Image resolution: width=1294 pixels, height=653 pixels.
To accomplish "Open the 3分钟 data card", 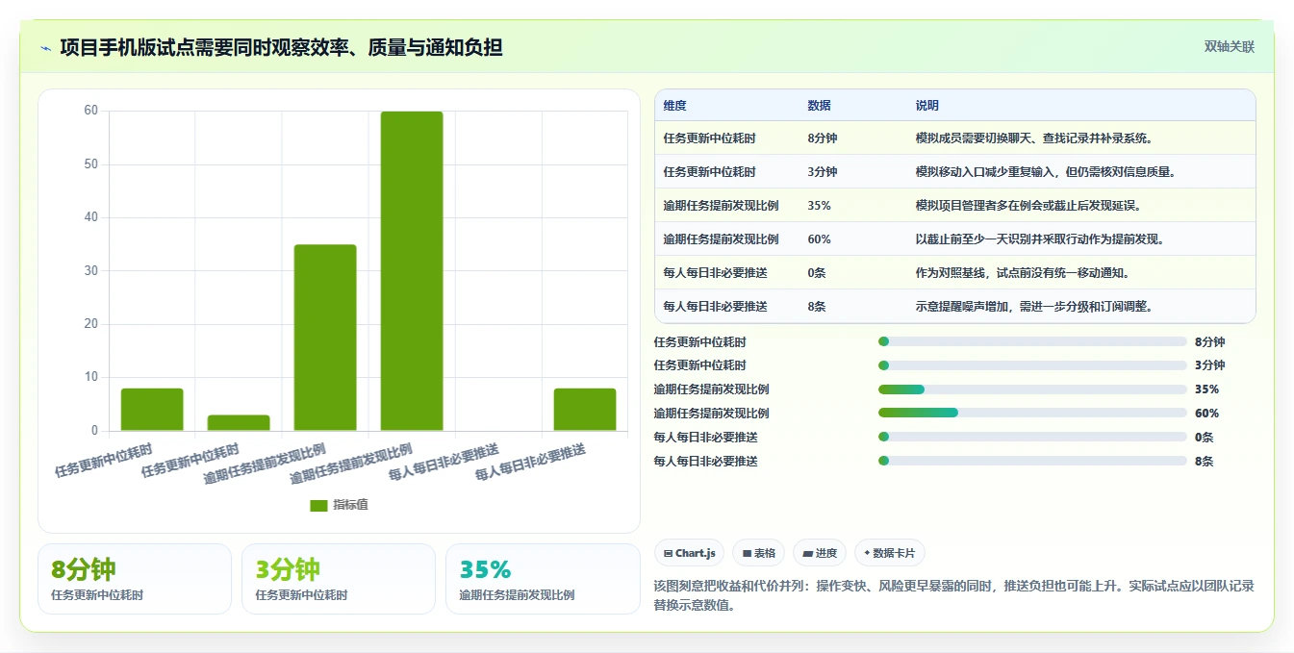I will coord(339,579).
